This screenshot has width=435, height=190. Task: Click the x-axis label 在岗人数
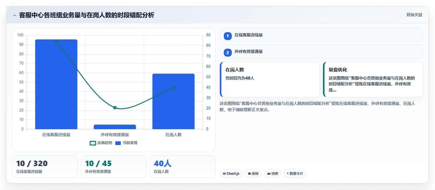[173, 135]
